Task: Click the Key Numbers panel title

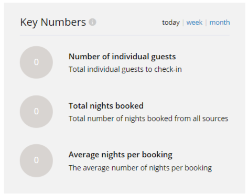Action: pos(53,23)
